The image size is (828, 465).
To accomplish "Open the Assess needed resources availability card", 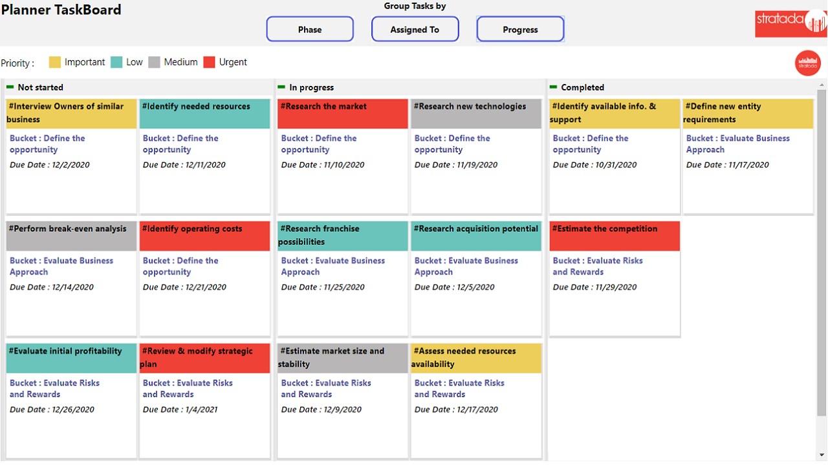I will click(476, 357).
